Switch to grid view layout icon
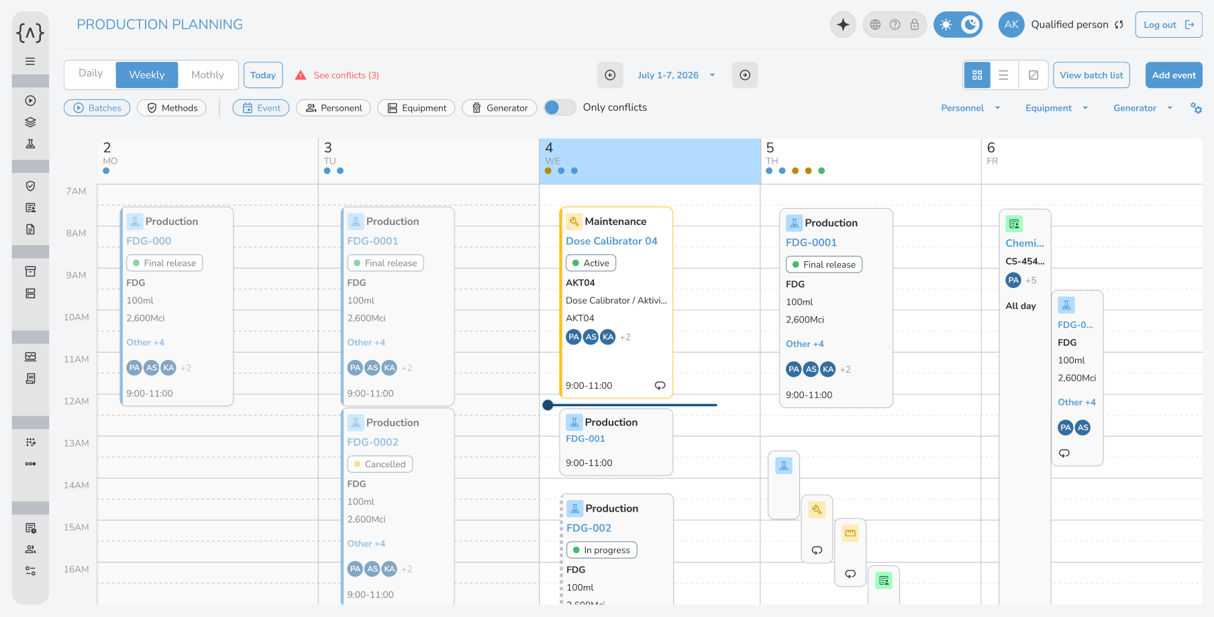The image size is (1214, 617). 977,75
